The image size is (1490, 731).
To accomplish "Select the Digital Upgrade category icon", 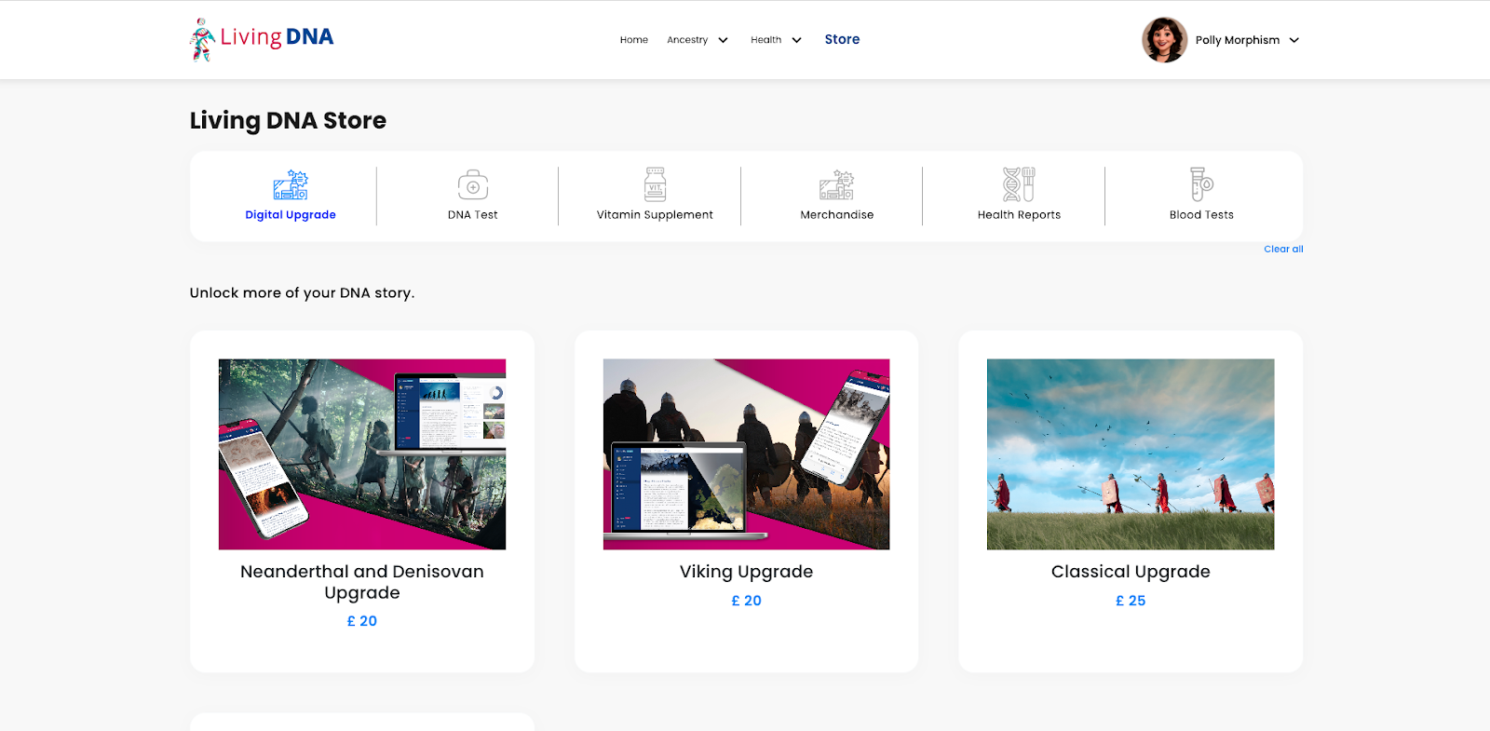I will (291, 185).
